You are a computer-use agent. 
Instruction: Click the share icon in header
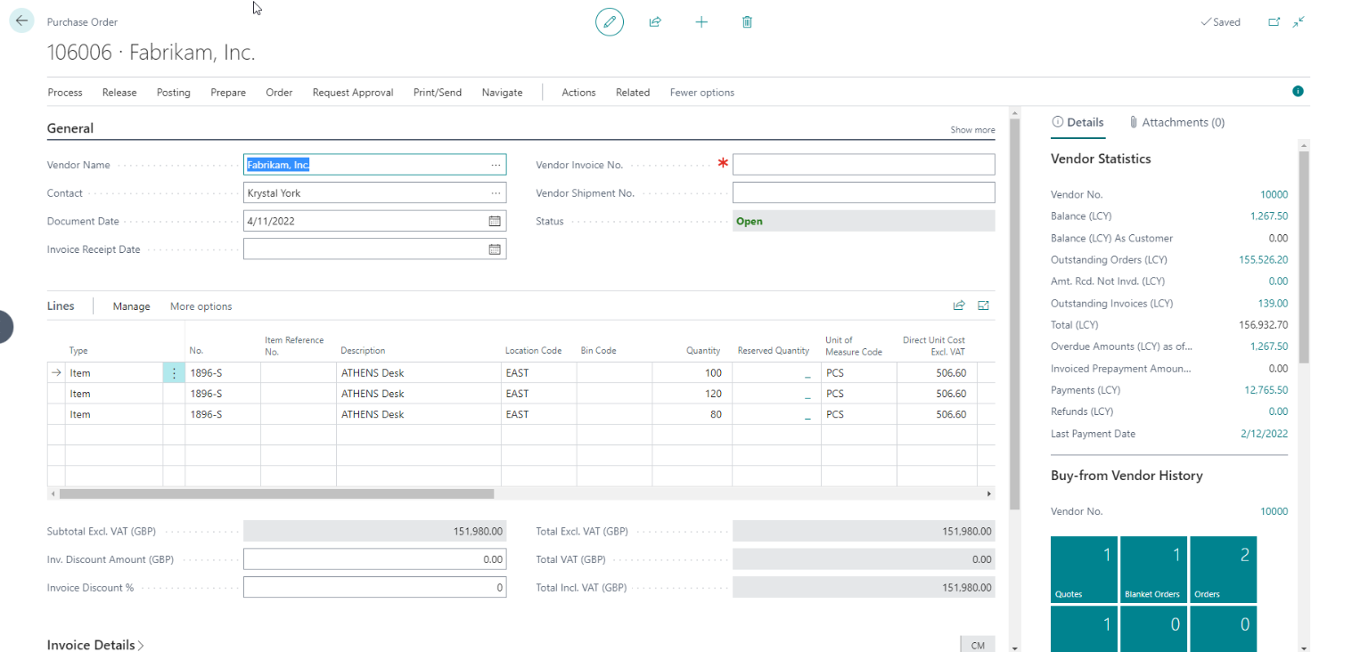655,22
